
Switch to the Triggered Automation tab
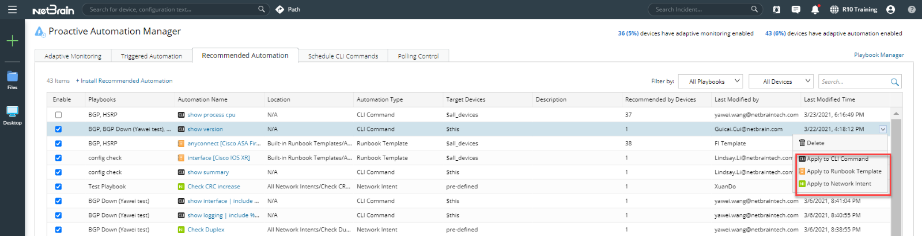coord(152,56)
